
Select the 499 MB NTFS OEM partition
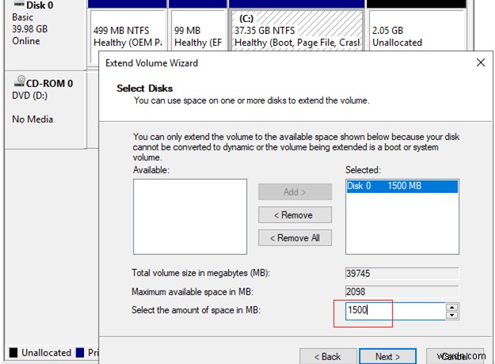pos(128,31)
